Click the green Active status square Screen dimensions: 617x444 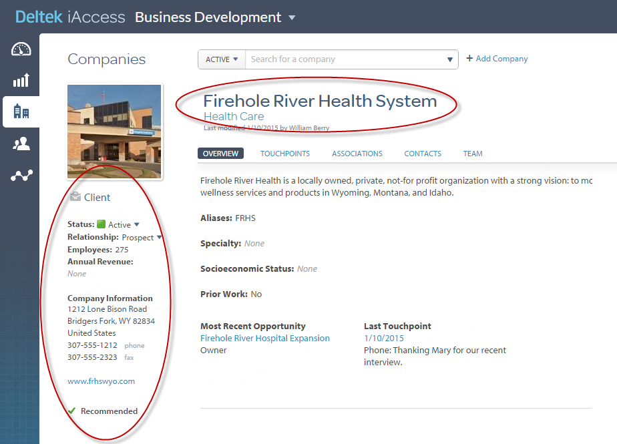(101, 224)
